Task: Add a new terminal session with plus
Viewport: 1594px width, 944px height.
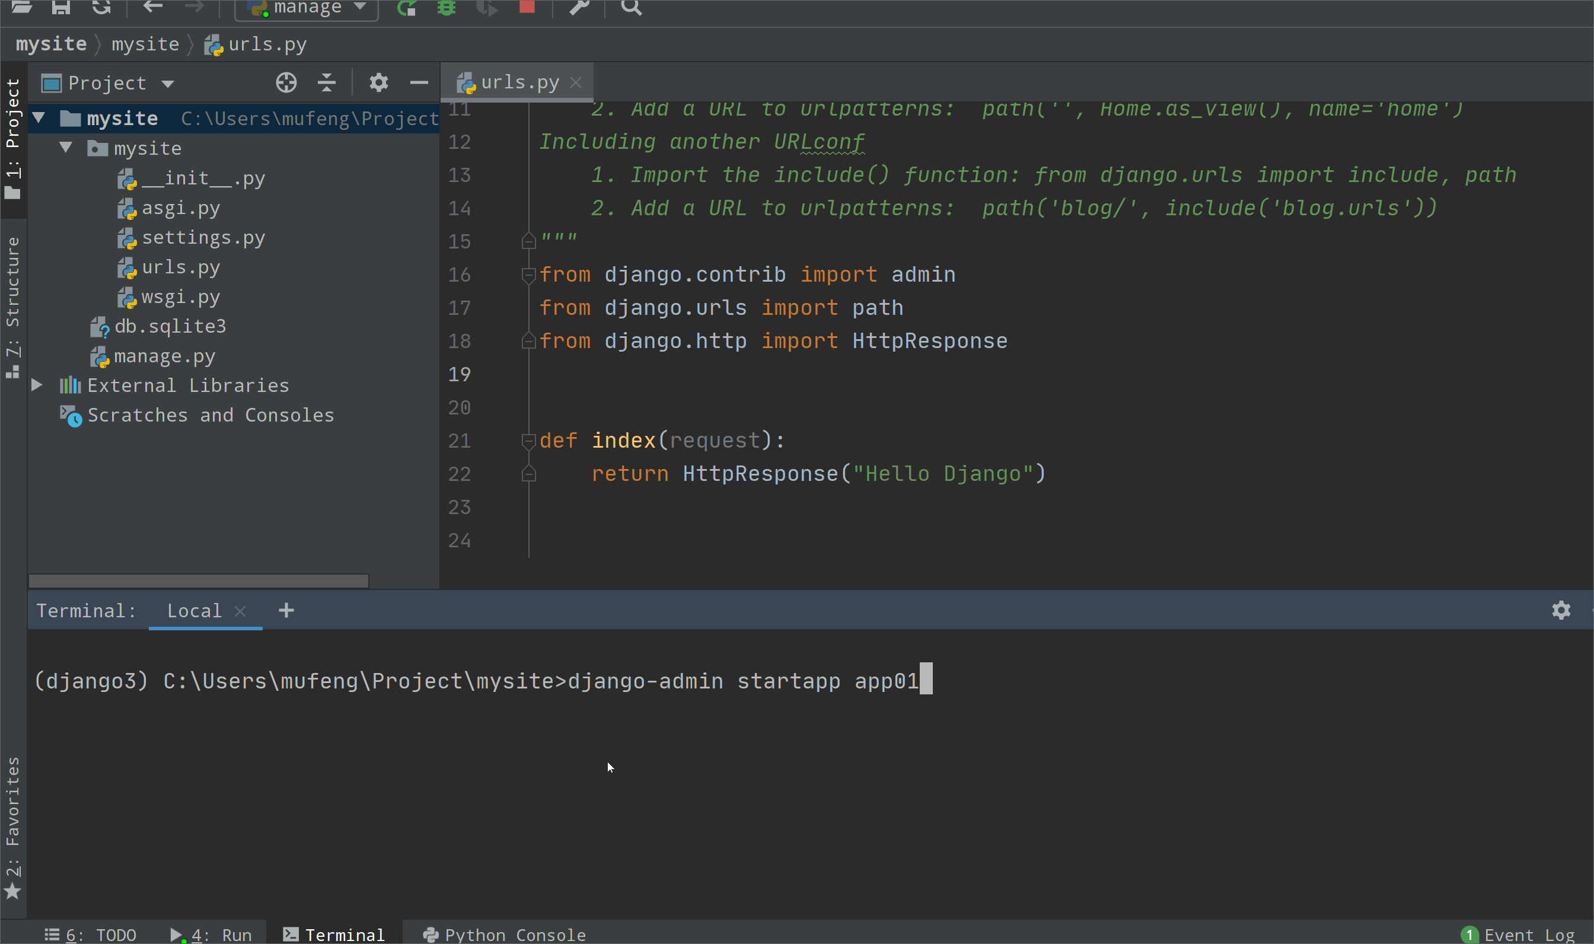Action: pyautogui.click(x=286, y=611)
